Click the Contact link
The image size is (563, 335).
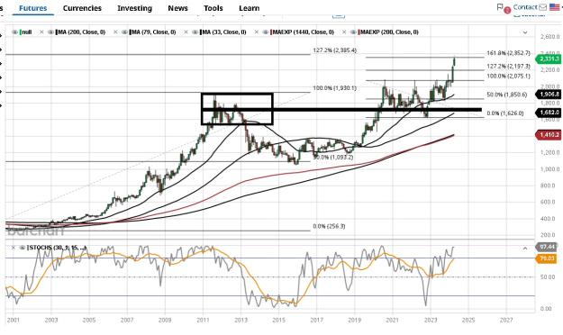click(525, 7)
